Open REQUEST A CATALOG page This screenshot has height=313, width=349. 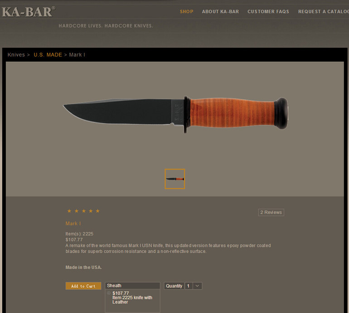324,12
